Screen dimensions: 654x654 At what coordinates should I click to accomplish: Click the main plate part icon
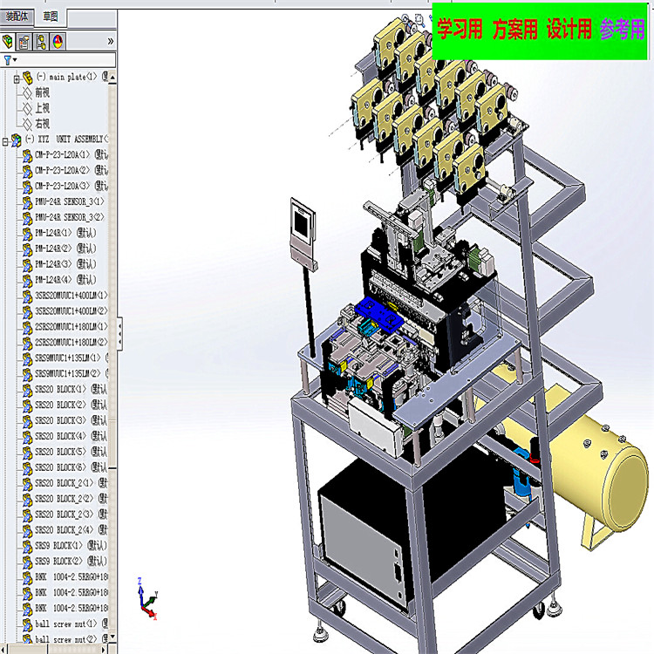28,78
